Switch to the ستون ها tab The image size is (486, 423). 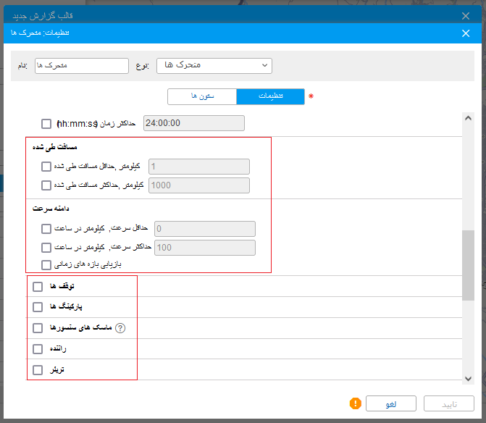click(x=202, y=96)
